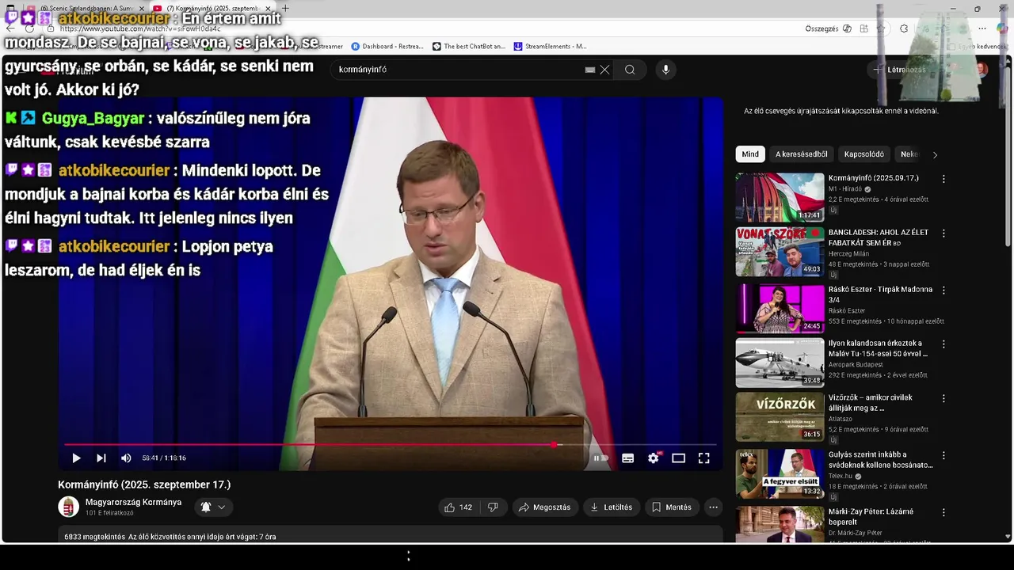The width and height of the screenshot is (1014, 570).
Task: Open StreamElements bookmark
Action: click(551, 47)
